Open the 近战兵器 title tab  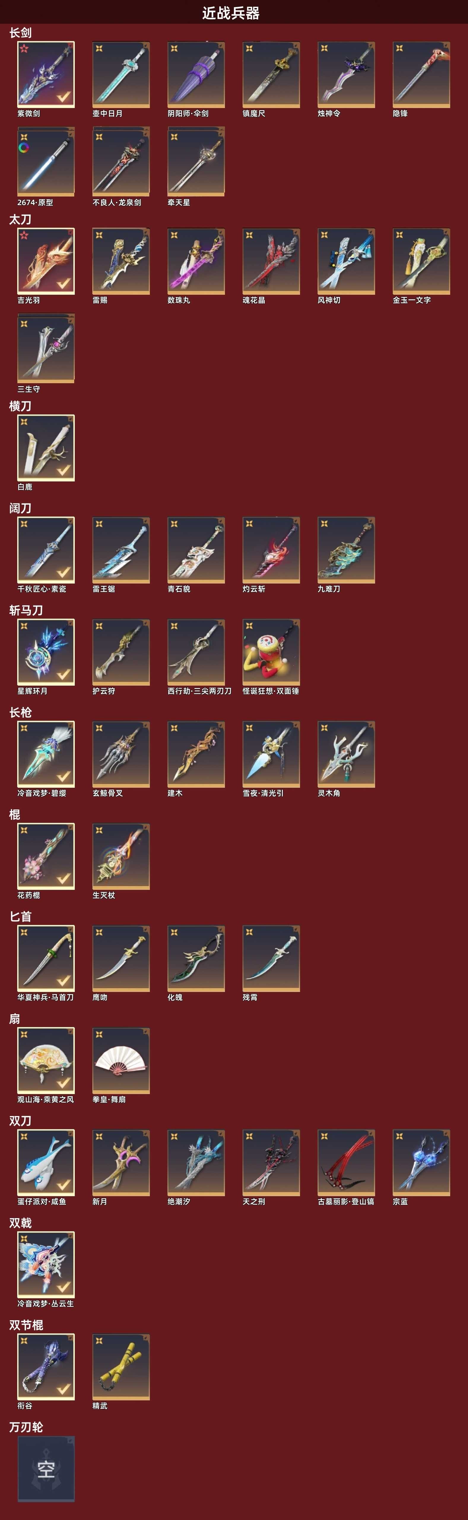[231, 13]
